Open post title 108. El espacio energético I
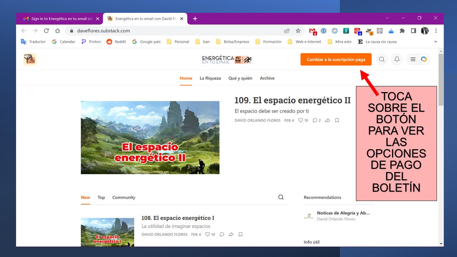 [178, 218]
